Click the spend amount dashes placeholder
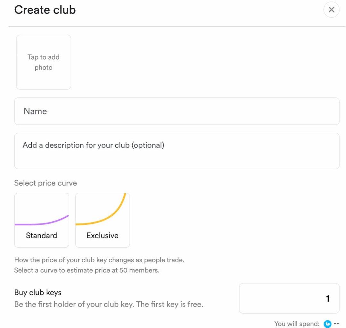Viewport: 346px width, 328px height. (336, 324)
